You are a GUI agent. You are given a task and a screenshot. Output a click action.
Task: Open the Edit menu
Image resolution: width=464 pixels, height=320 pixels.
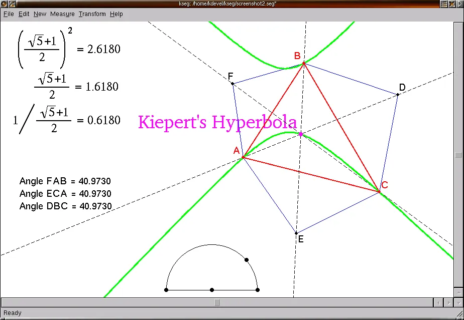pyautogui.click(x=24, y=14)
